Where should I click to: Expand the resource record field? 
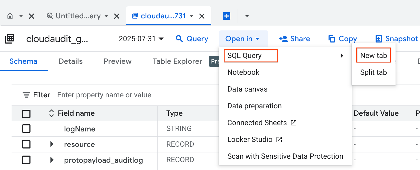tap(52, 144)
